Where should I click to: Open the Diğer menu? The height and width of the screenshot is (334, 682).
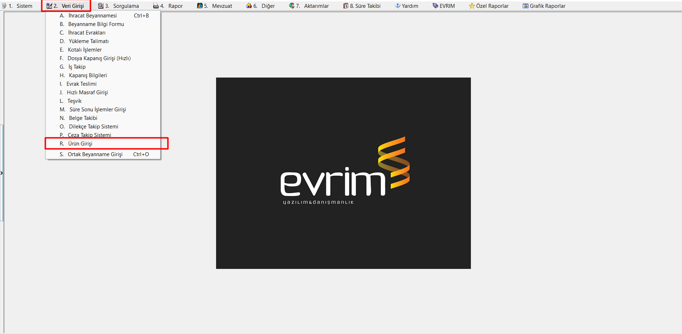[264, 6]
